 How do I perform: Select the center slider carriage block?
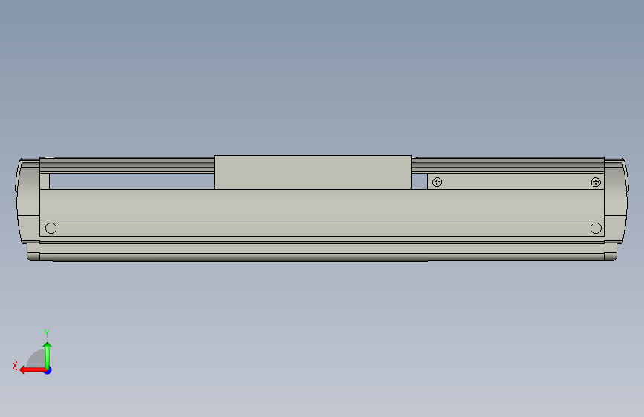[313, 172]
